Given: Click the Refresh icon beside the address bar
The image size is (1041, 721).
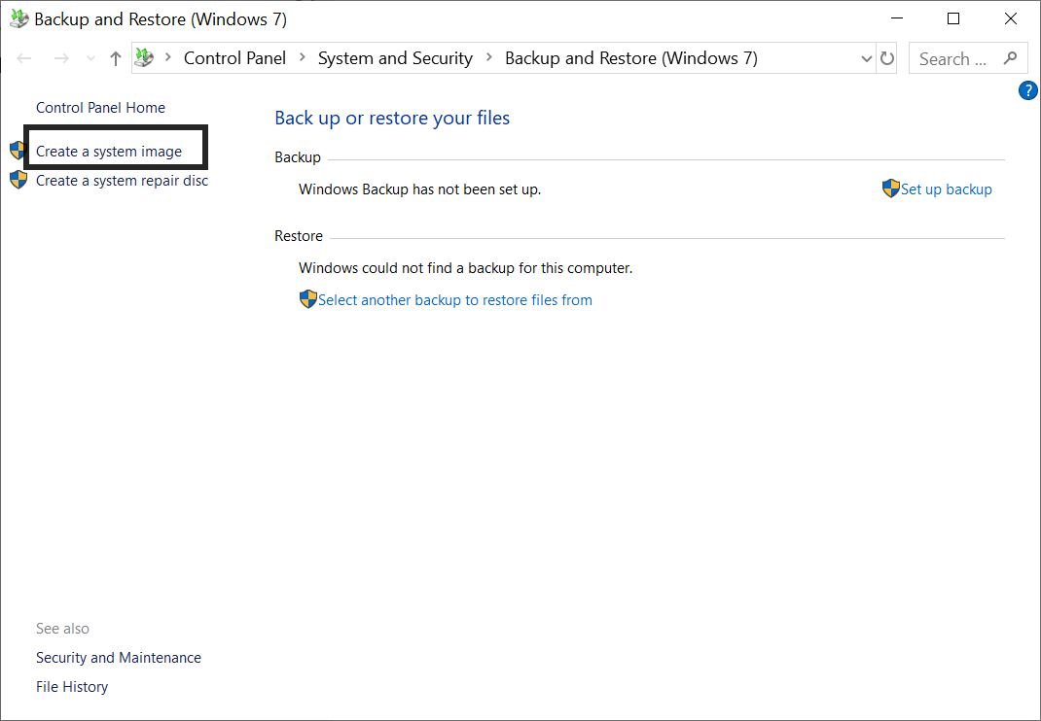Looking at the screenshot, I should click(887, 58).
